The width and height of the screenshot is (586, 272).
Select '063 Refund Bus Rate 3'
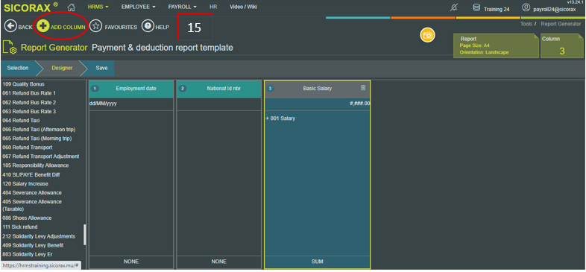point(29,111)
